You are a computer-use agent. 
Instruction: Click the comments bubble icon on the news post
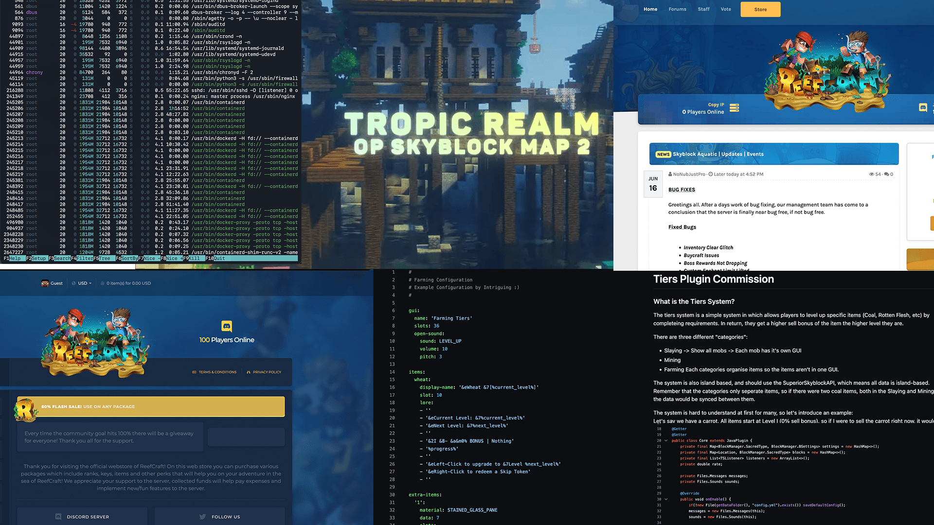[x=886, y=174]
